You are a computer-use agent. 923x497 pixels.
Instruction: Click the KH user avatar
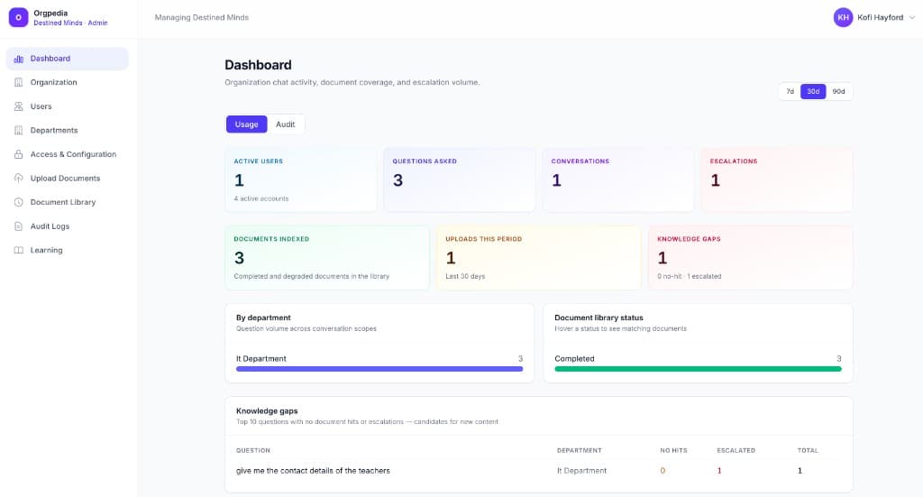tap(843, 18)
